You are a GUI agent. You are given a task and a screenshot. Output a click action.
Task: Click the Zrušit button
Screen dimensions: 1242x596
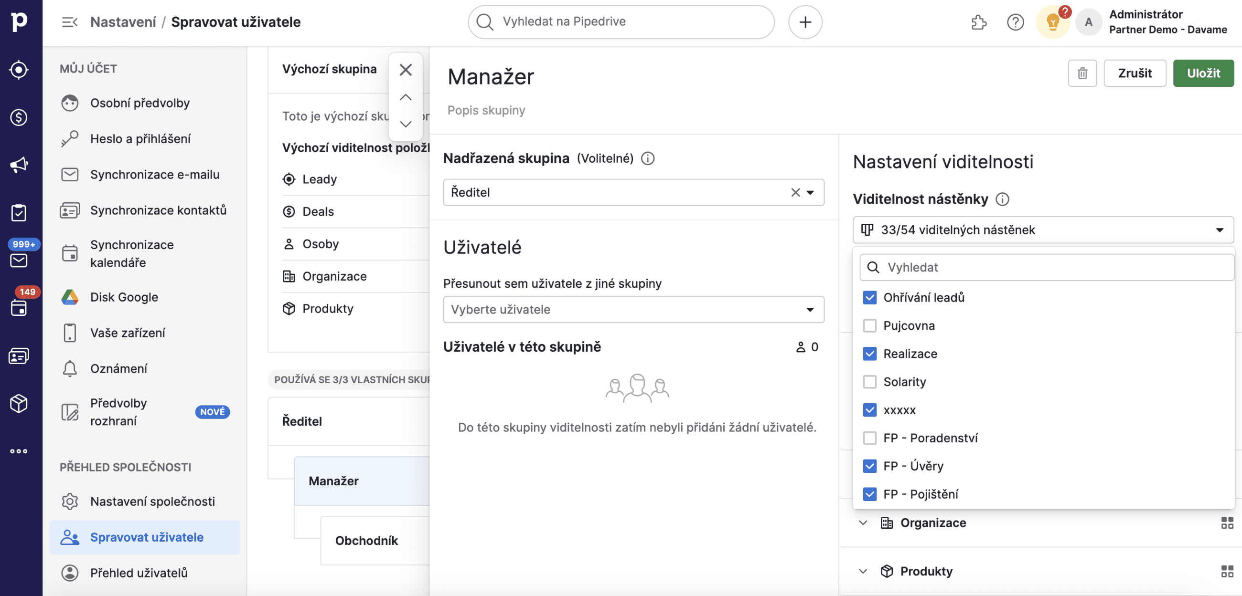click(x=1135, y=73)
